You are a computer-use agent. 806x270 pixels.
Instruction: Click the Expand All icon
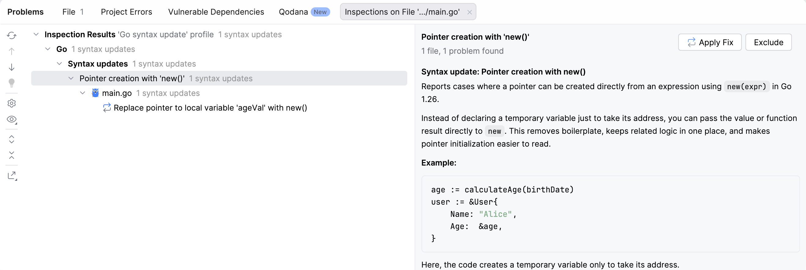pyautogui.click(x=12, y=139)
